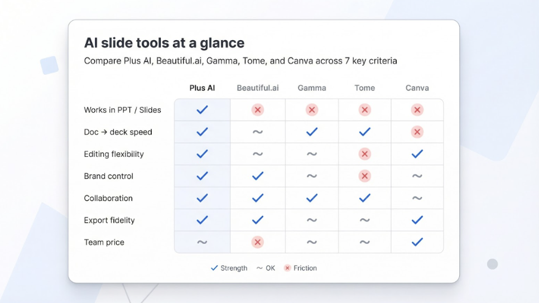This screenshot has height=303, width=539.
Task: Click Beautiful.ai checkmark in Brand control row
Action: [x=257, y=176]
